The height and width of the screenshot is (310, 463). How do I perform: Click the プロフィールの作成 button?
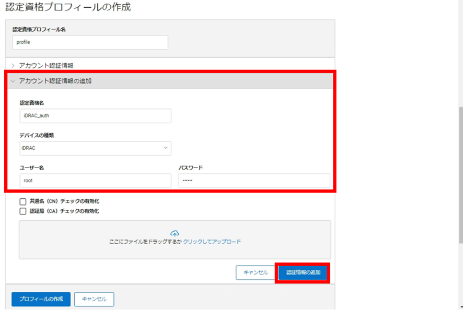[x=40, y=299]
